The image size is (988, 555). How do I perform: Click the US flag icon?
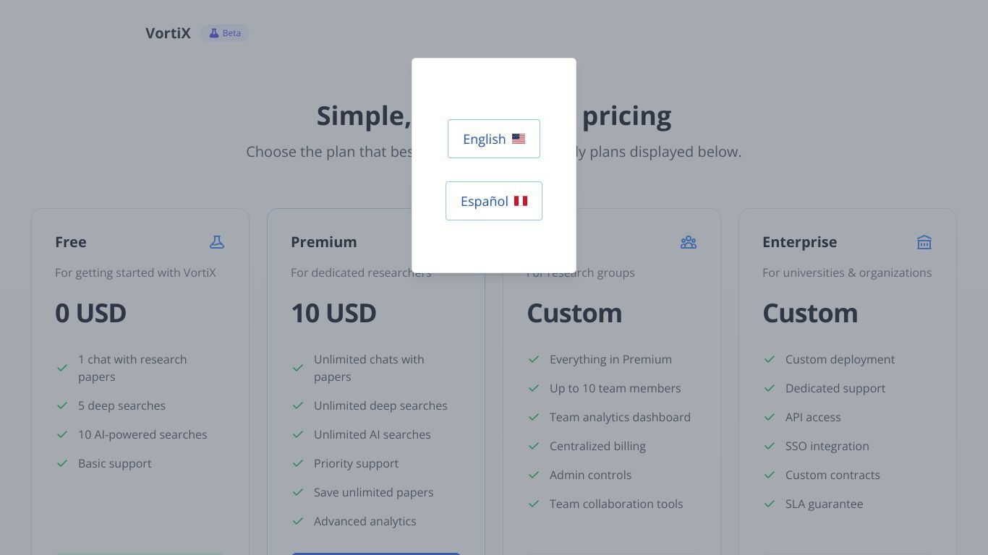point(519,139)
